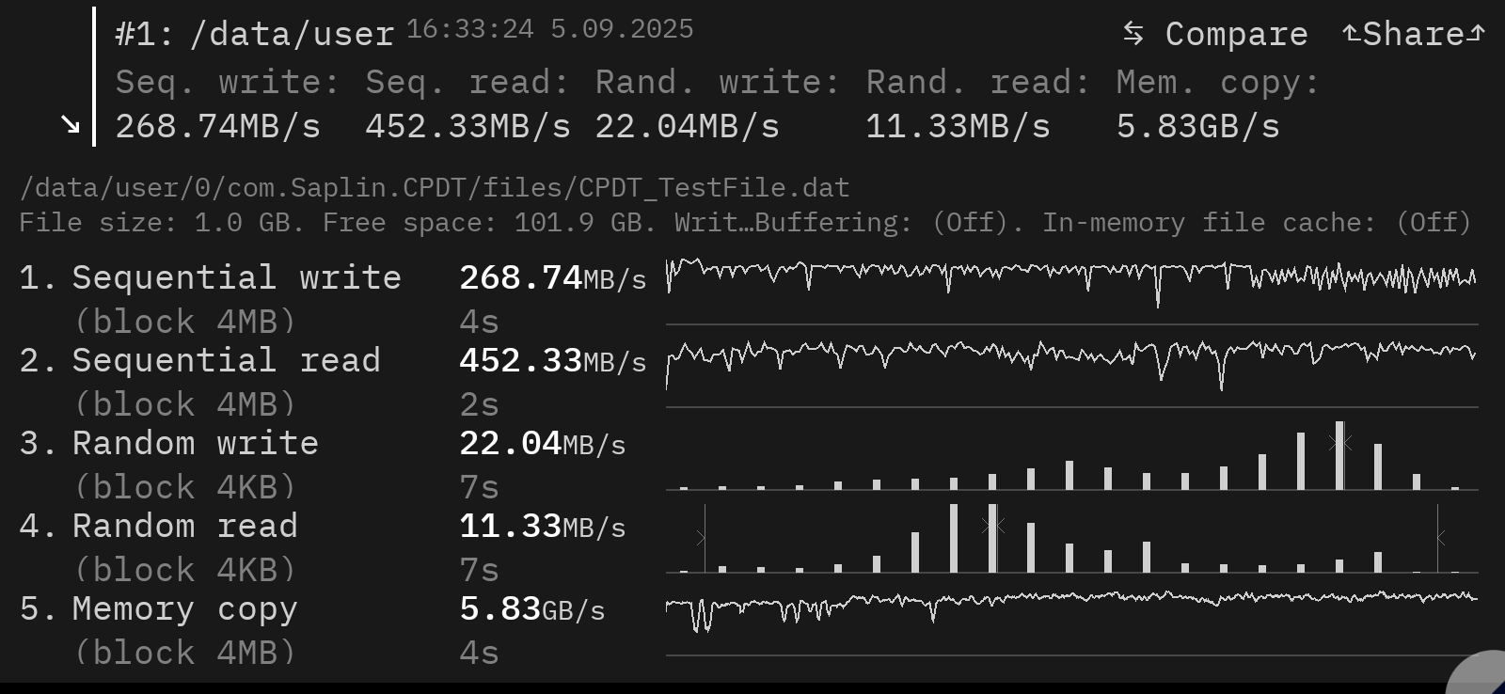1505x694 pixels.
Task: Click the X marker in Random read histogram
Action: coord(993,526)
